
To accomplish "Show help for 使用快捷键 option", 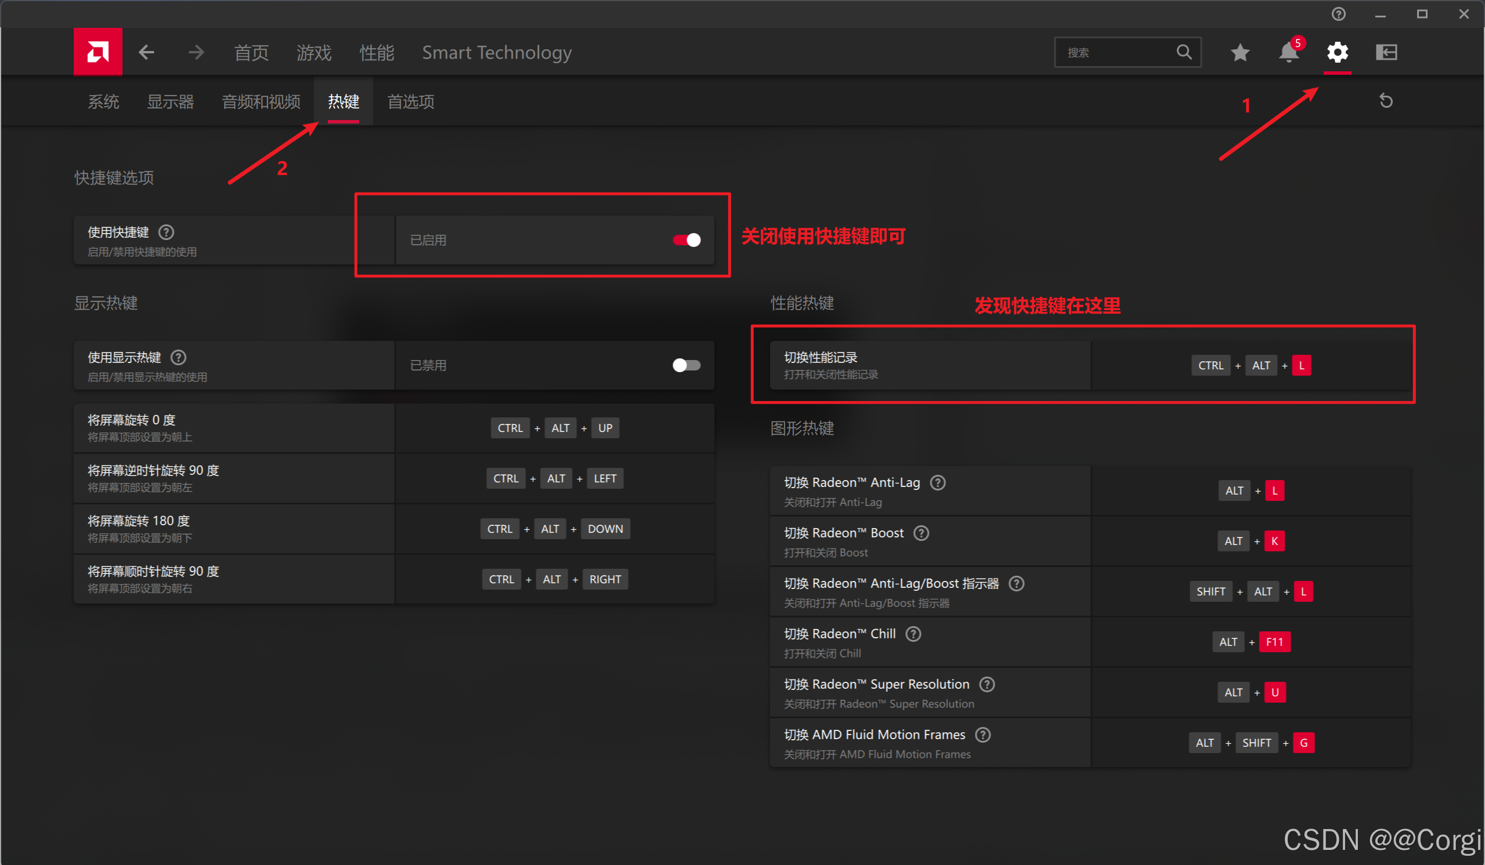I will [x=166, y=232].
